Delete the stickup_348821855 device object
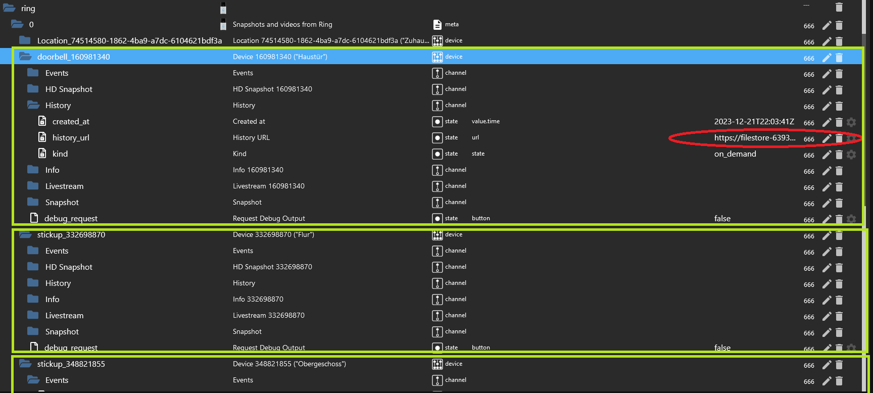This screenshot has height=393, width=873. coord(839,365)
